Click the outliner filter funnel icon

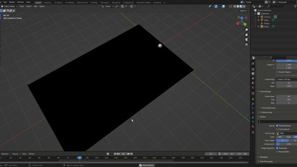[x=295, y=6]
